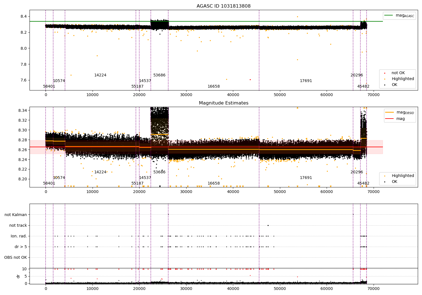Select 'OK' legend entry in top panel
Screen dimensions: 422x295
394,85
